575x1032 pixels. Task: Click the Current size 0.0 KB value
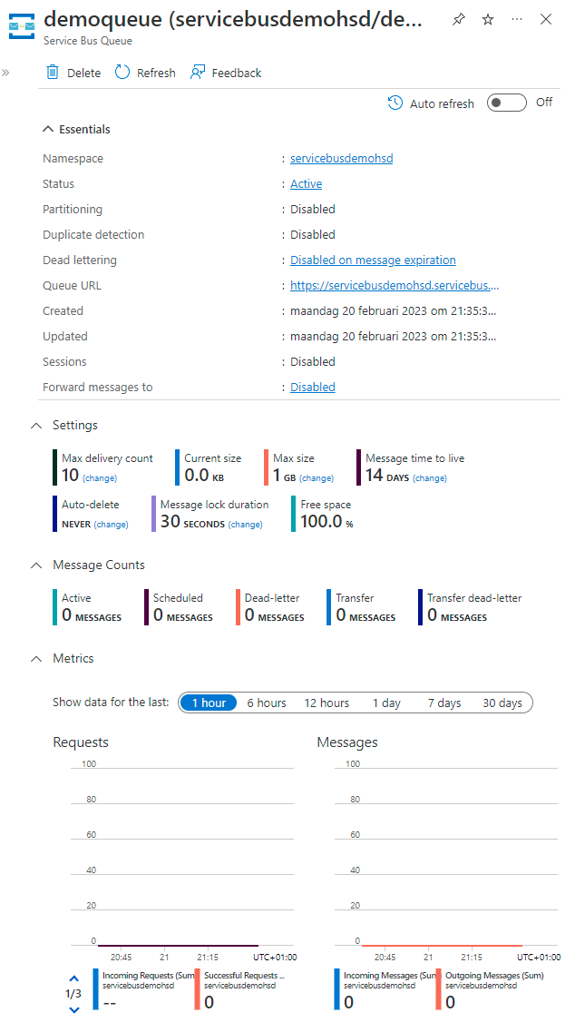click(x=204, y=476)
